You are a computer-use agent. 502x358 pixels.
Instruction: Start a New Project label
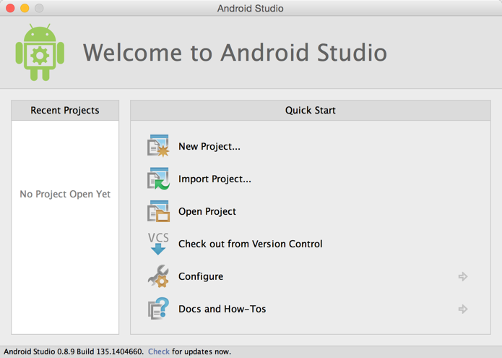tap(209, 147)
